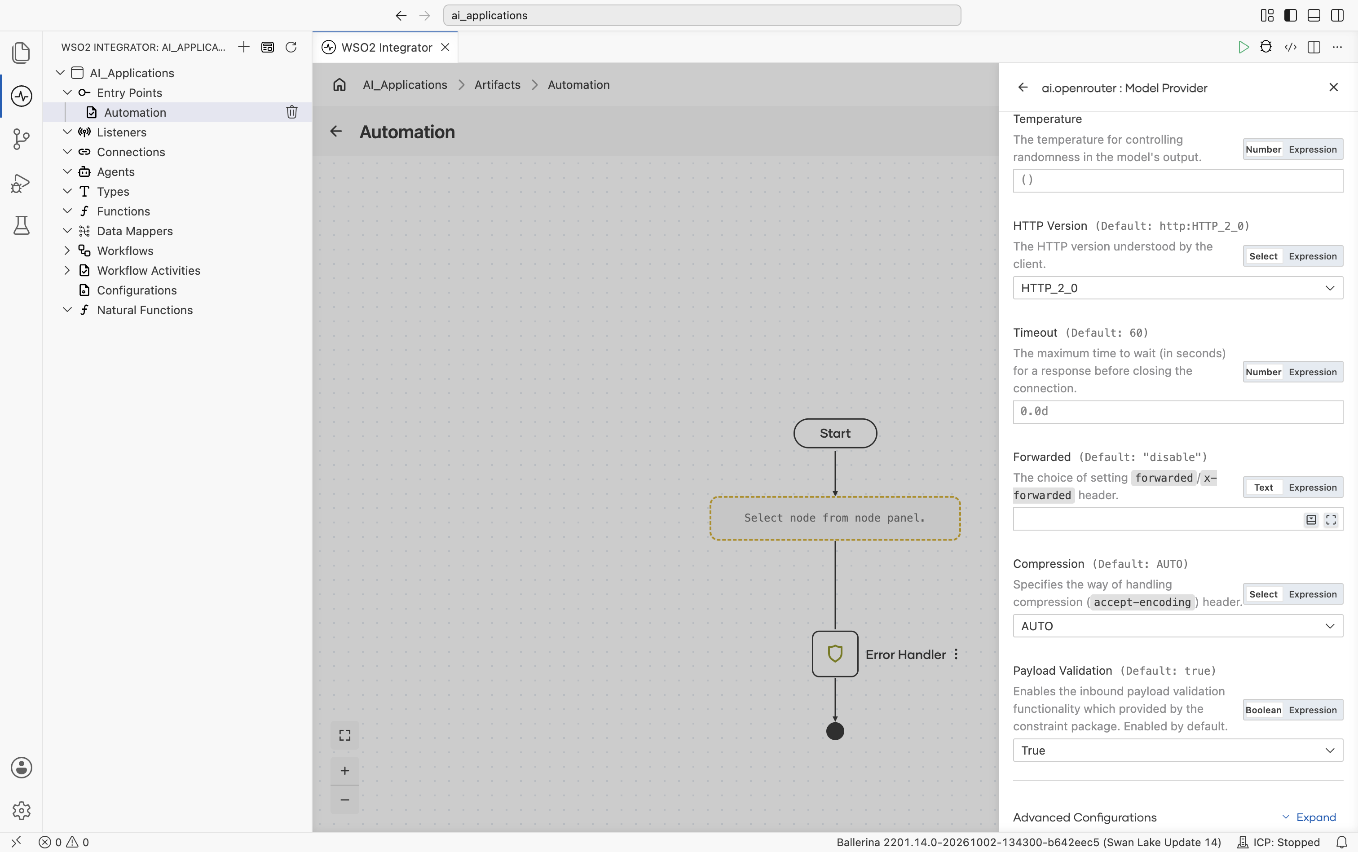The image size is (1358, 852).
Task: Open the notifications bell in status bar
Action: (x=1341, y=842)
